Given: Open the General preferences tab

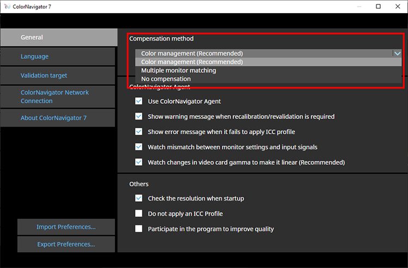Looking at the screenshot, I should tap(59, 37).
